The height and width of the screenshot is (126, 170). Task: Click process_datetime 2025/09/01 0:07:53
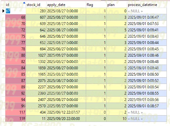[147, 24]
